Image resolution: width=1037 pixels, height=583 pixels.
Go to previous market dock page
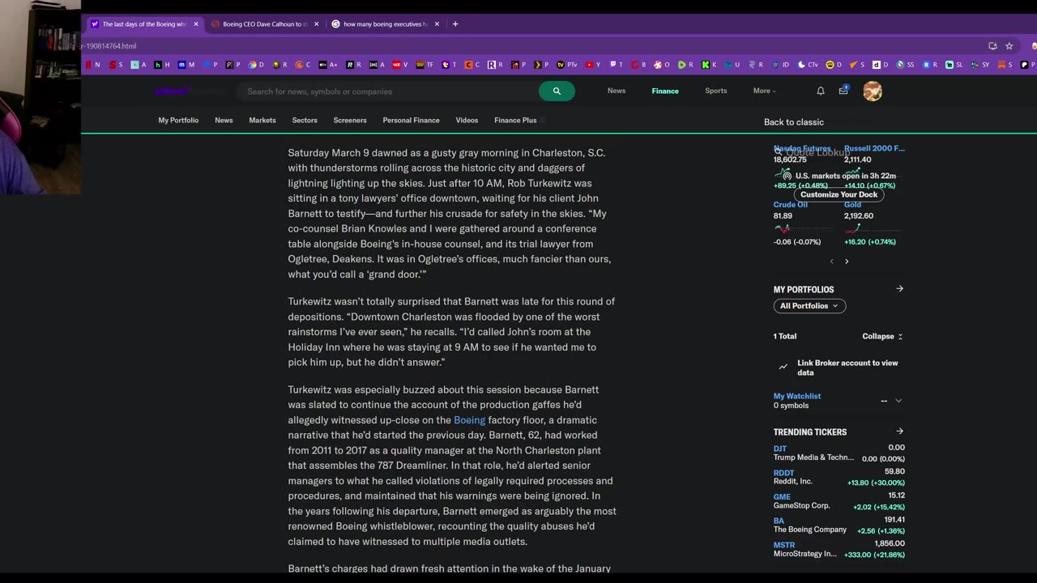tap(831, 262)
